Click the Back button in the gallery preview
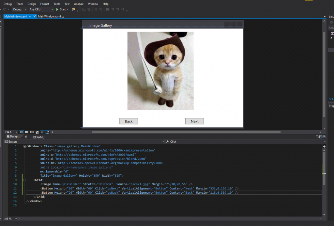 point(129,121)
